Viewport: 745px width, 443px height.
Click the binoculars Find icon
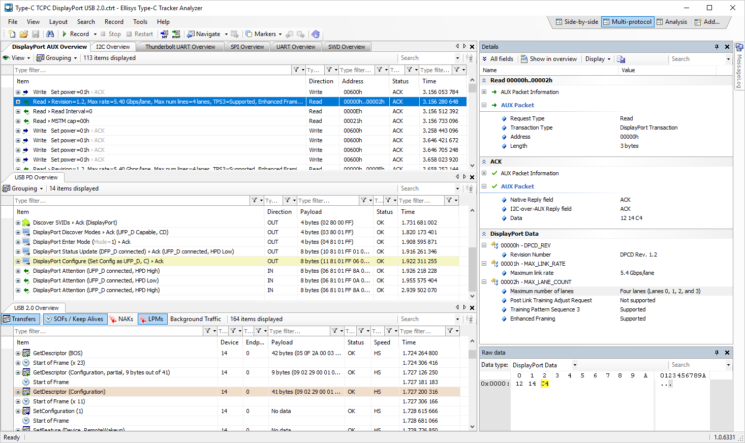50,34
